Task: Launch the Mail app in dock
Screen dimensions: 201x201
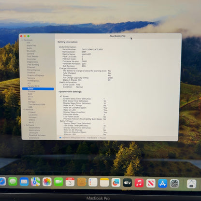Action: (24, 182)
